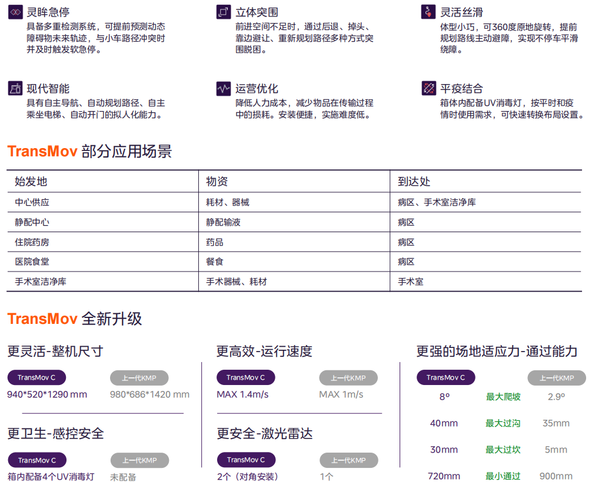Select the 2.9° climbing value
Image resolution: width=592 pixels, height=482 pixels.
pyautogui.click(x=557, y=397)
